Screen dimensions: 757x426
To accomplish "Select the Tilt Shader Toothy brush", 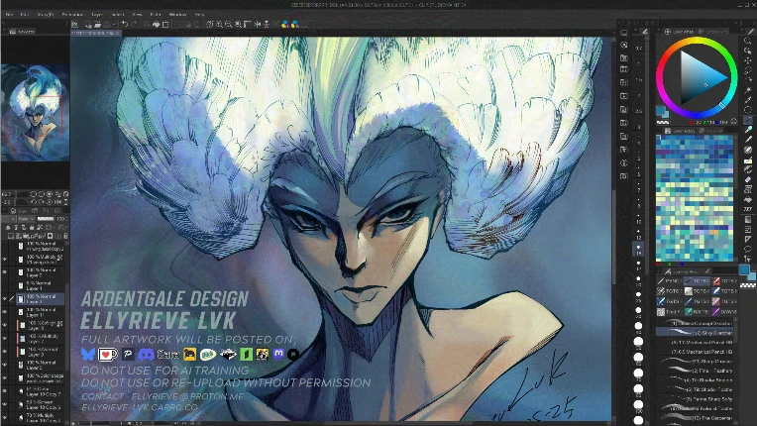I will (695, 389).
